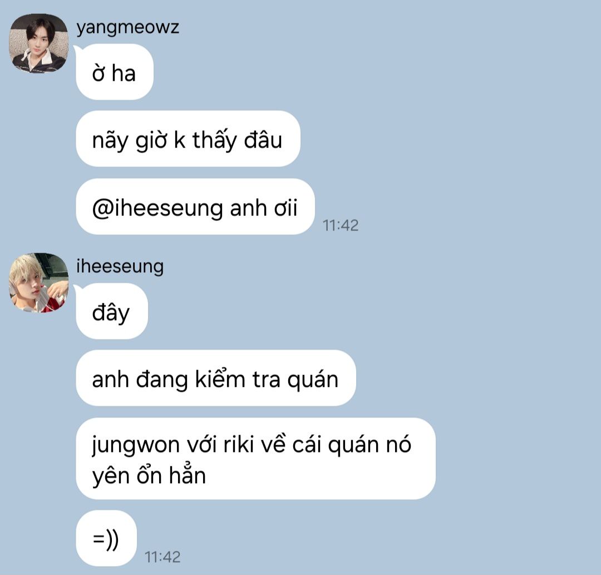Click the 11:42 timestamp beside the '=))' message
The width and height of the screenshot is (601, 575).
pyautogui.click(x=162, y=557)
